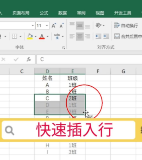This screenshot has width=142, height=160.
Task: Click the borders icon
Action: pos(14,36)
